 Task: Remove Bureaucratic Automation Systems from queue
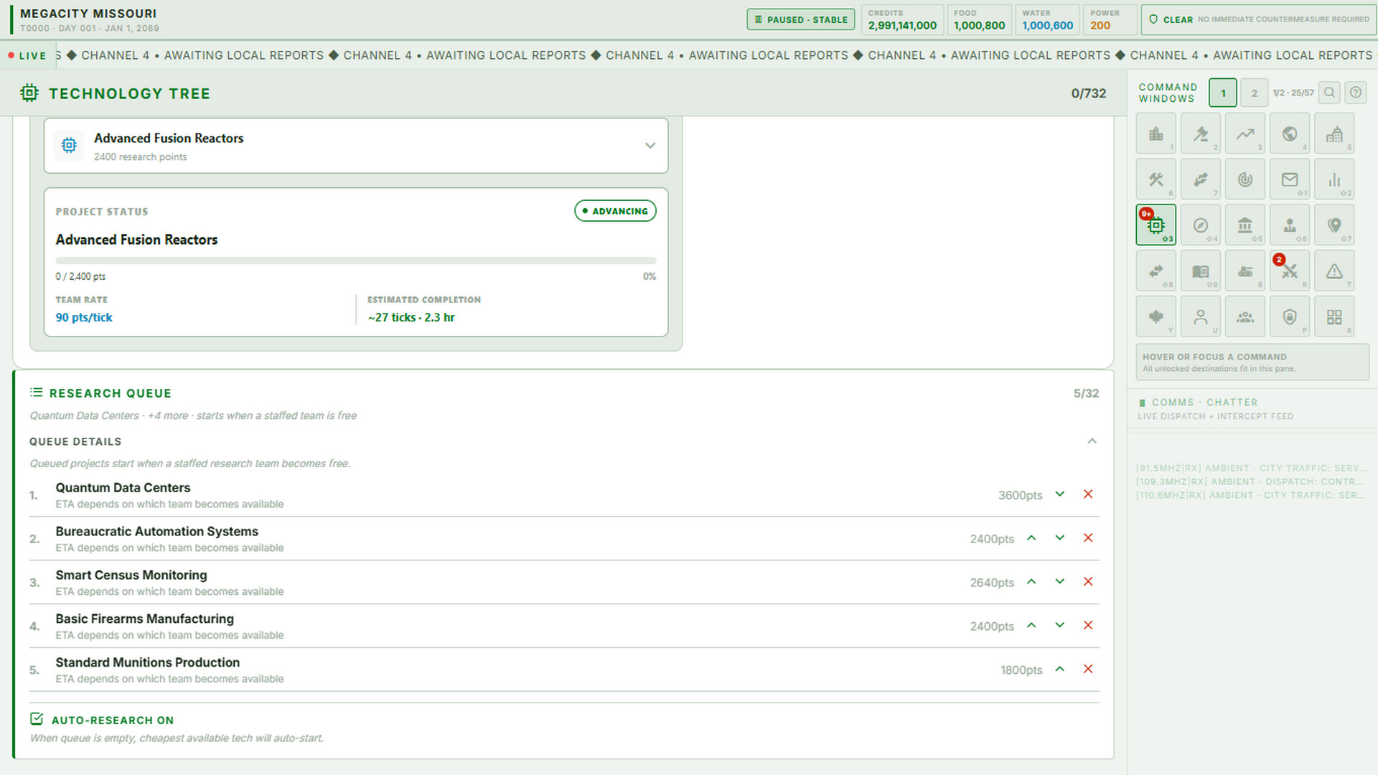pyautogui.click(x=1088, y=538)
